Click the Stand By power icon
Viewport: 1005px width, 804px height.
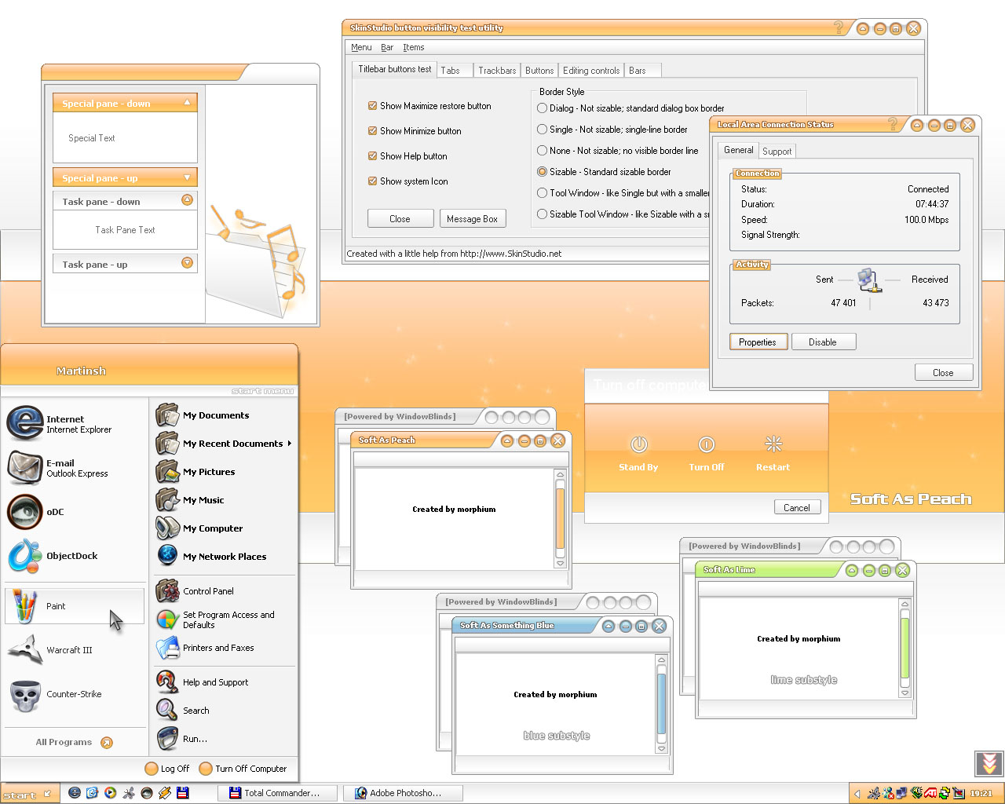pyautogui.click(x=639, y=444)
